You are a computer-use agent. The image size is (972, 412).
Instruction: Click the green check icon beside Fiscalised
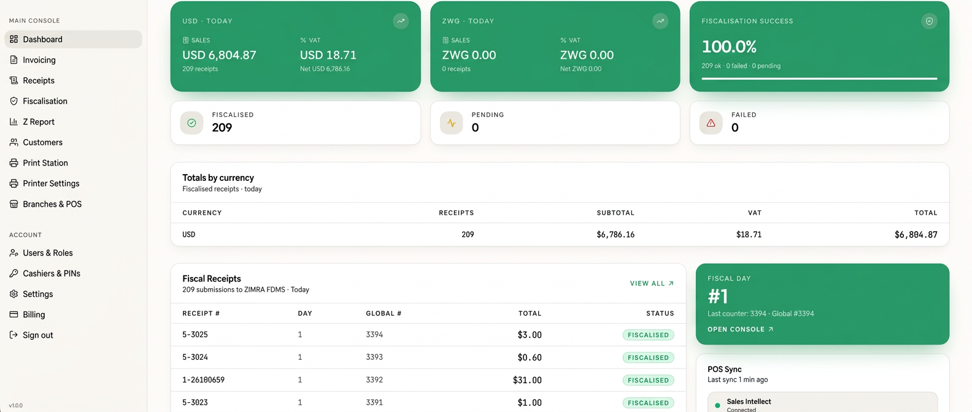pyautogui.click(x=191, y=123)
